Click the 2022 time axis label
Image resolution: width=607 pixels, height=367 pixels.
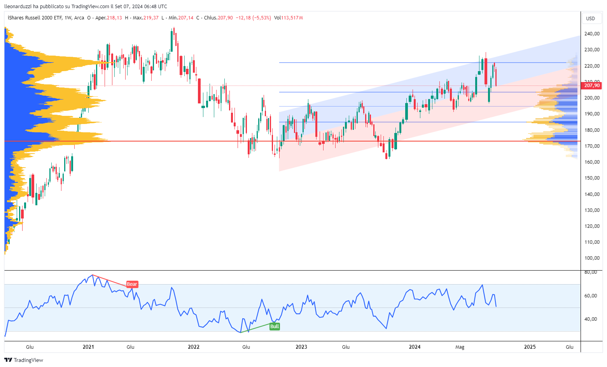[193, 347]
